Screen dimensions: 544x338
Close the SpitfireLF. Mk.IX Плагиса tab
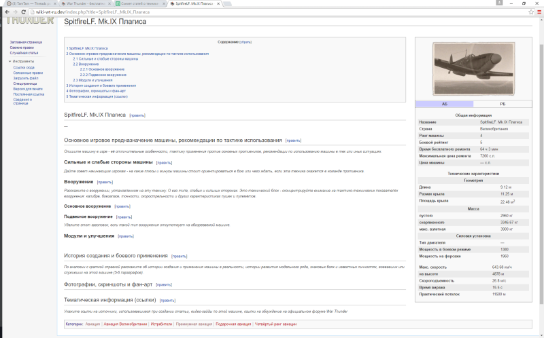tap(218, 3)
